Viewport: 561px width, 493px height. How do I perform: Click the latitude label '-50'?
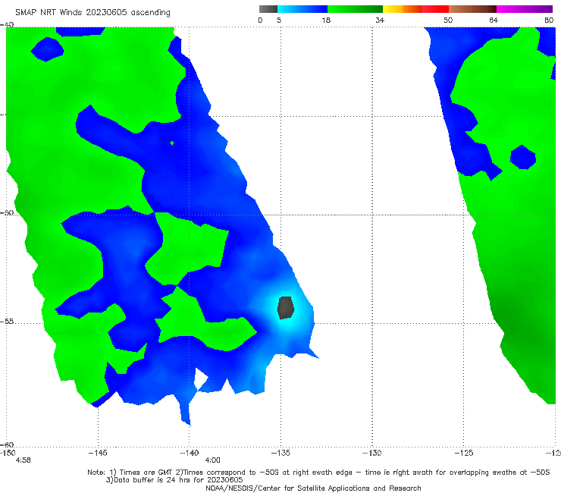(x=7, y=212)
